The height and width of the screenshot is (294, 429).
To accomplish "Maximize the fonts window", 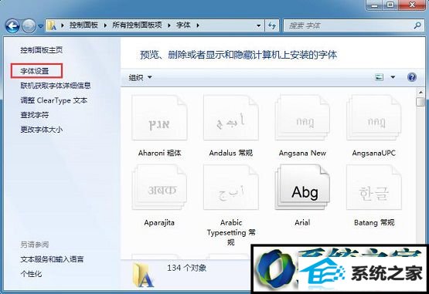I will (391, 5).
